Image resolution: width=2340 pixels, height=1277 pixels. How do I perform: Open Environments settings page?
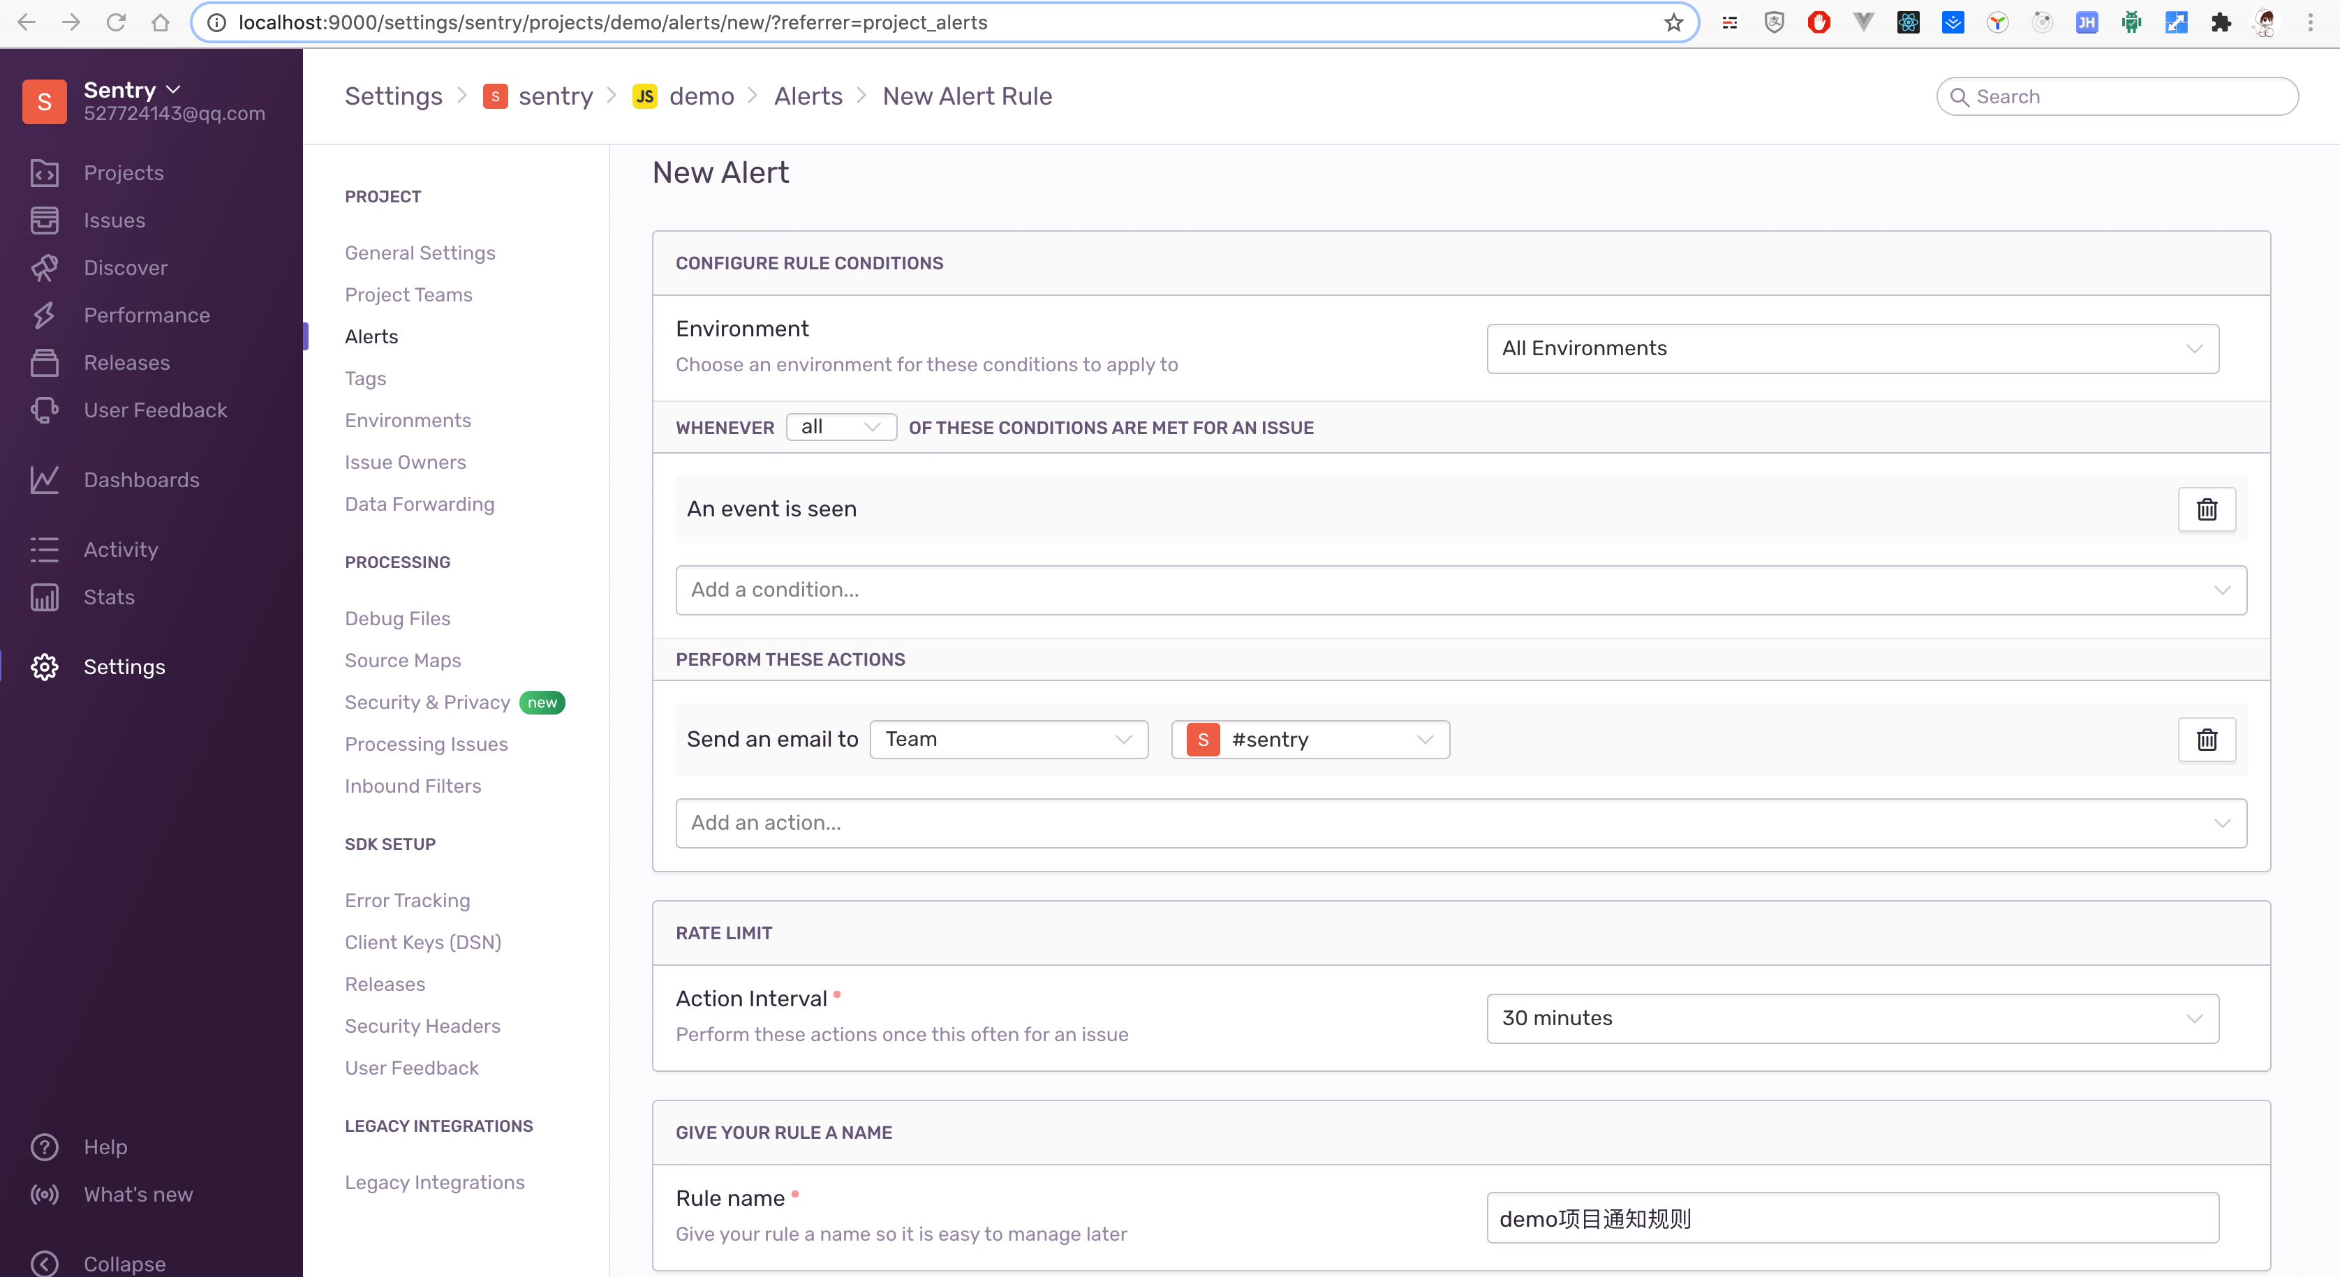pyautogui.click(x=408, y=421)
